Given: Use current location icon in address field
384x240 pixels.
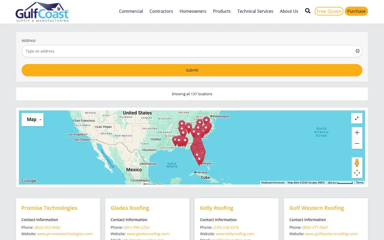Looking at the screenshot, I should point(357,51).
